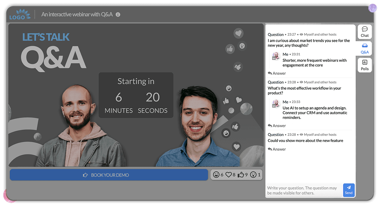Open the Polls tab
This screenshot has width=381, height=205.
tap(364, 65)
